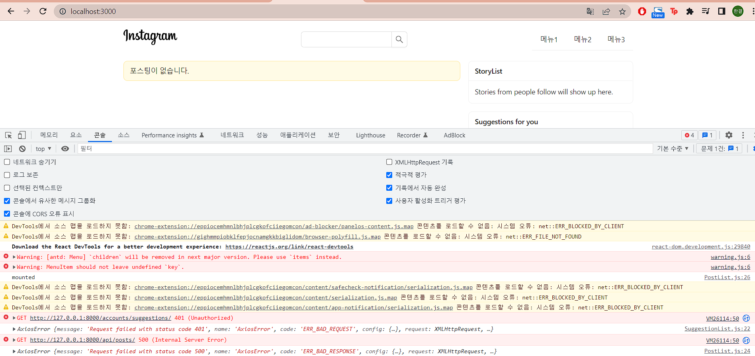Click the magnifier search button on Instagram page

tap(399, 39)
